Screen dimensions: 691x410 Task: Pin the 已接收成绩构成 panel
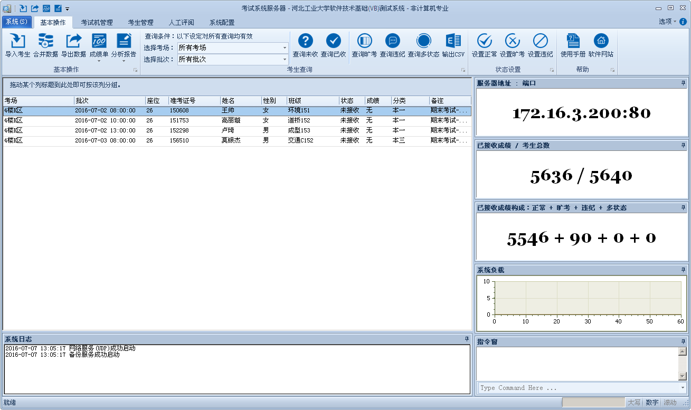click(x=683, y=208)
